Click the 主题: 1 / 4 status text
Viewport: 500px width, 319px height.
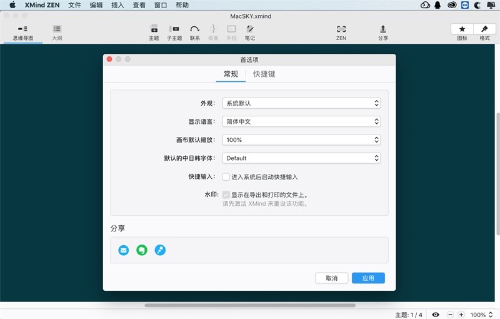pyautogui.click(x=409, y=315)
